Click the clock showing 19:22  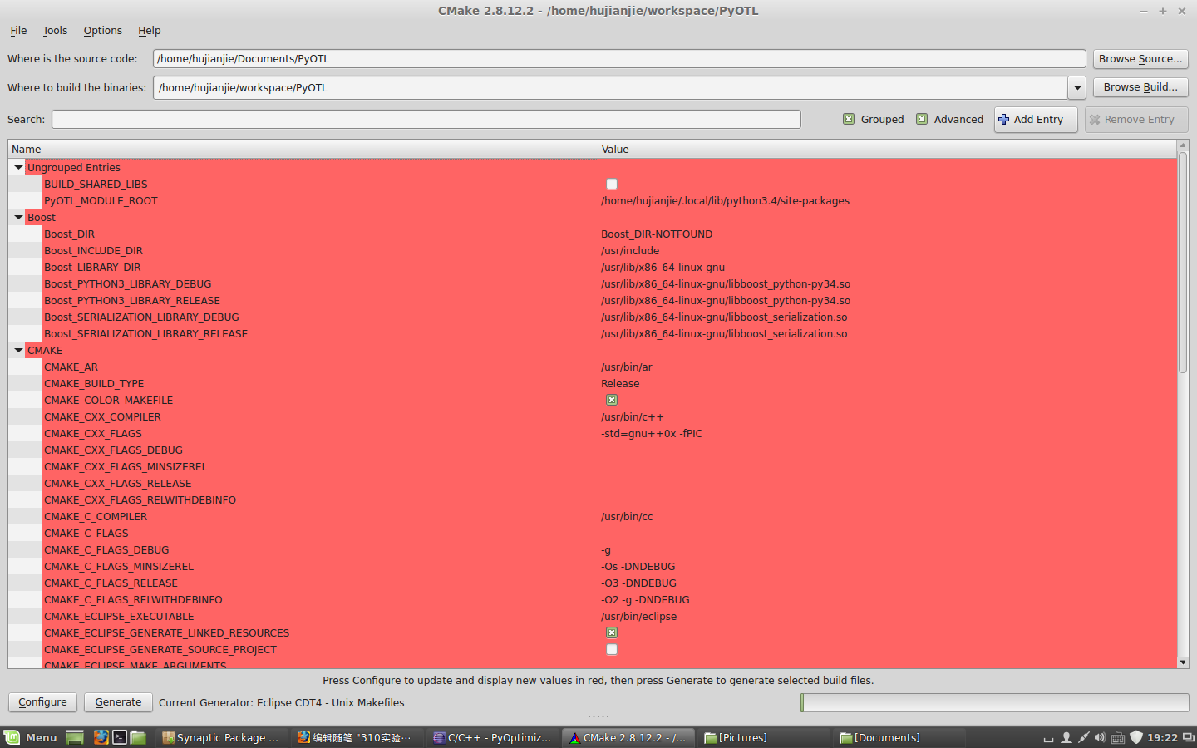[x=1162, y=737]
